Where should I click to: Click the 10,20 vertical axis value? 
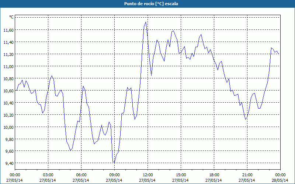point(8,115)
